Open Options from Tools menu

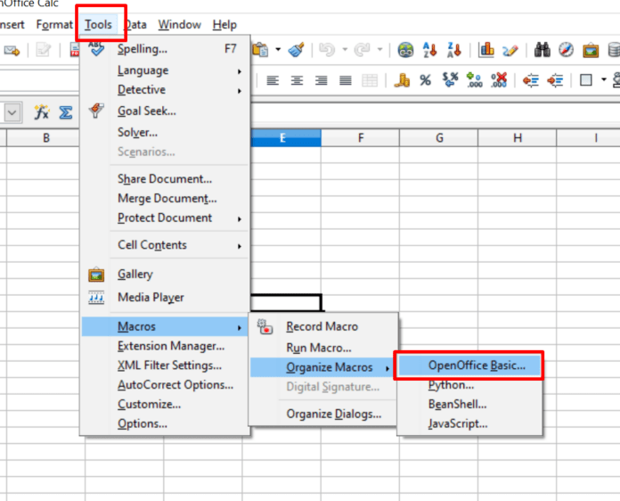[x=166, y=423]
